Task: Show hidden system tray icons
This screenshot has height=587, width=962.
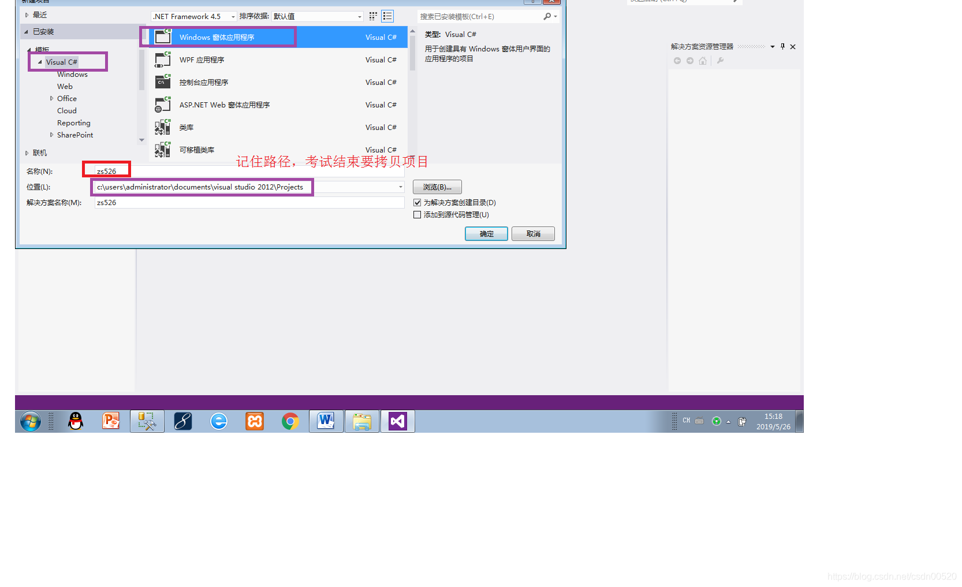Action: pos(729,422)
